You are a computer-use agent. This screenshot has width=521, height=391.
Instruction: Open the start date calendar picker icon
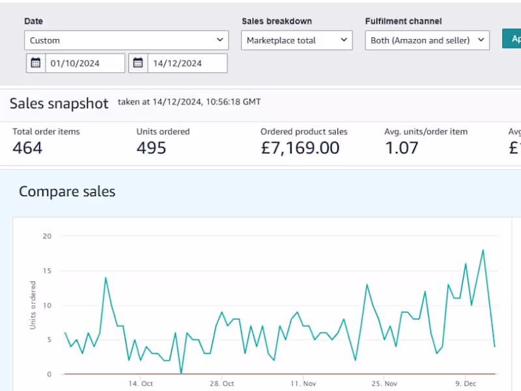click(x=36, y=63)
